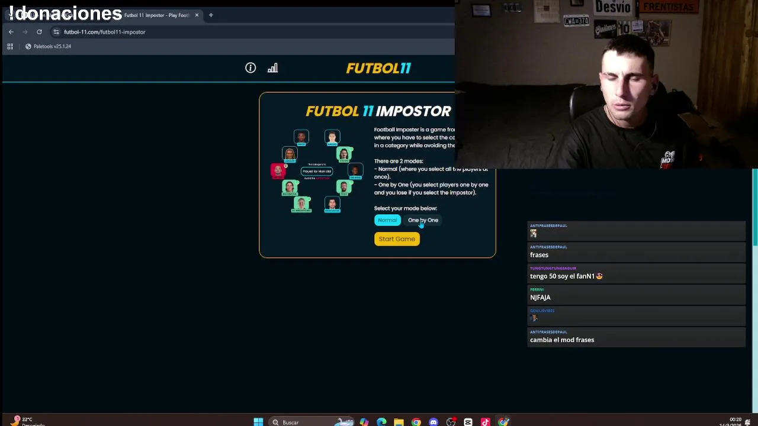Click the 'Played for Man Utd' category label
This screenshot has width=758, height=426.
coord(317,171)
